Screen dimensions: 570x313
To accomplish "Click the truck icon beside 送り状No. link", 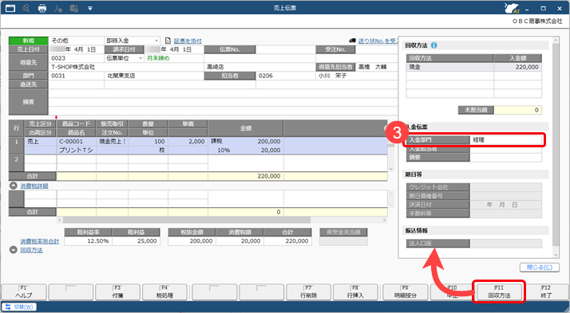I will (x=352, y=41).
